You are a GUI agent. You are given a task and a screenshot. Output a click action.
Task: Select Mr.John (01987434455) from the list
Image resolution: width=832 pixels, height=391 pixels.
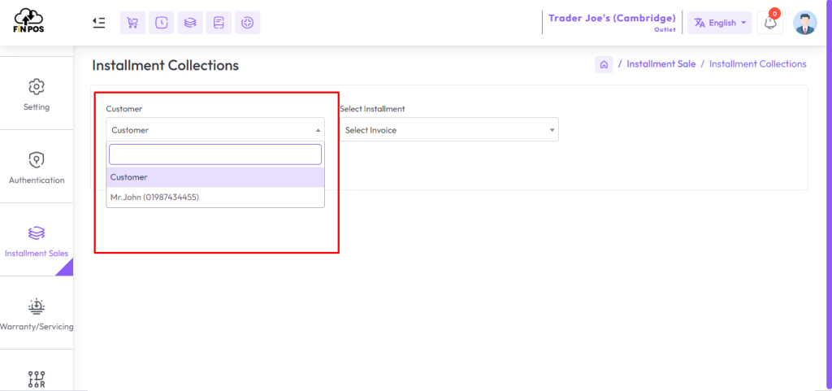point(215,198)
